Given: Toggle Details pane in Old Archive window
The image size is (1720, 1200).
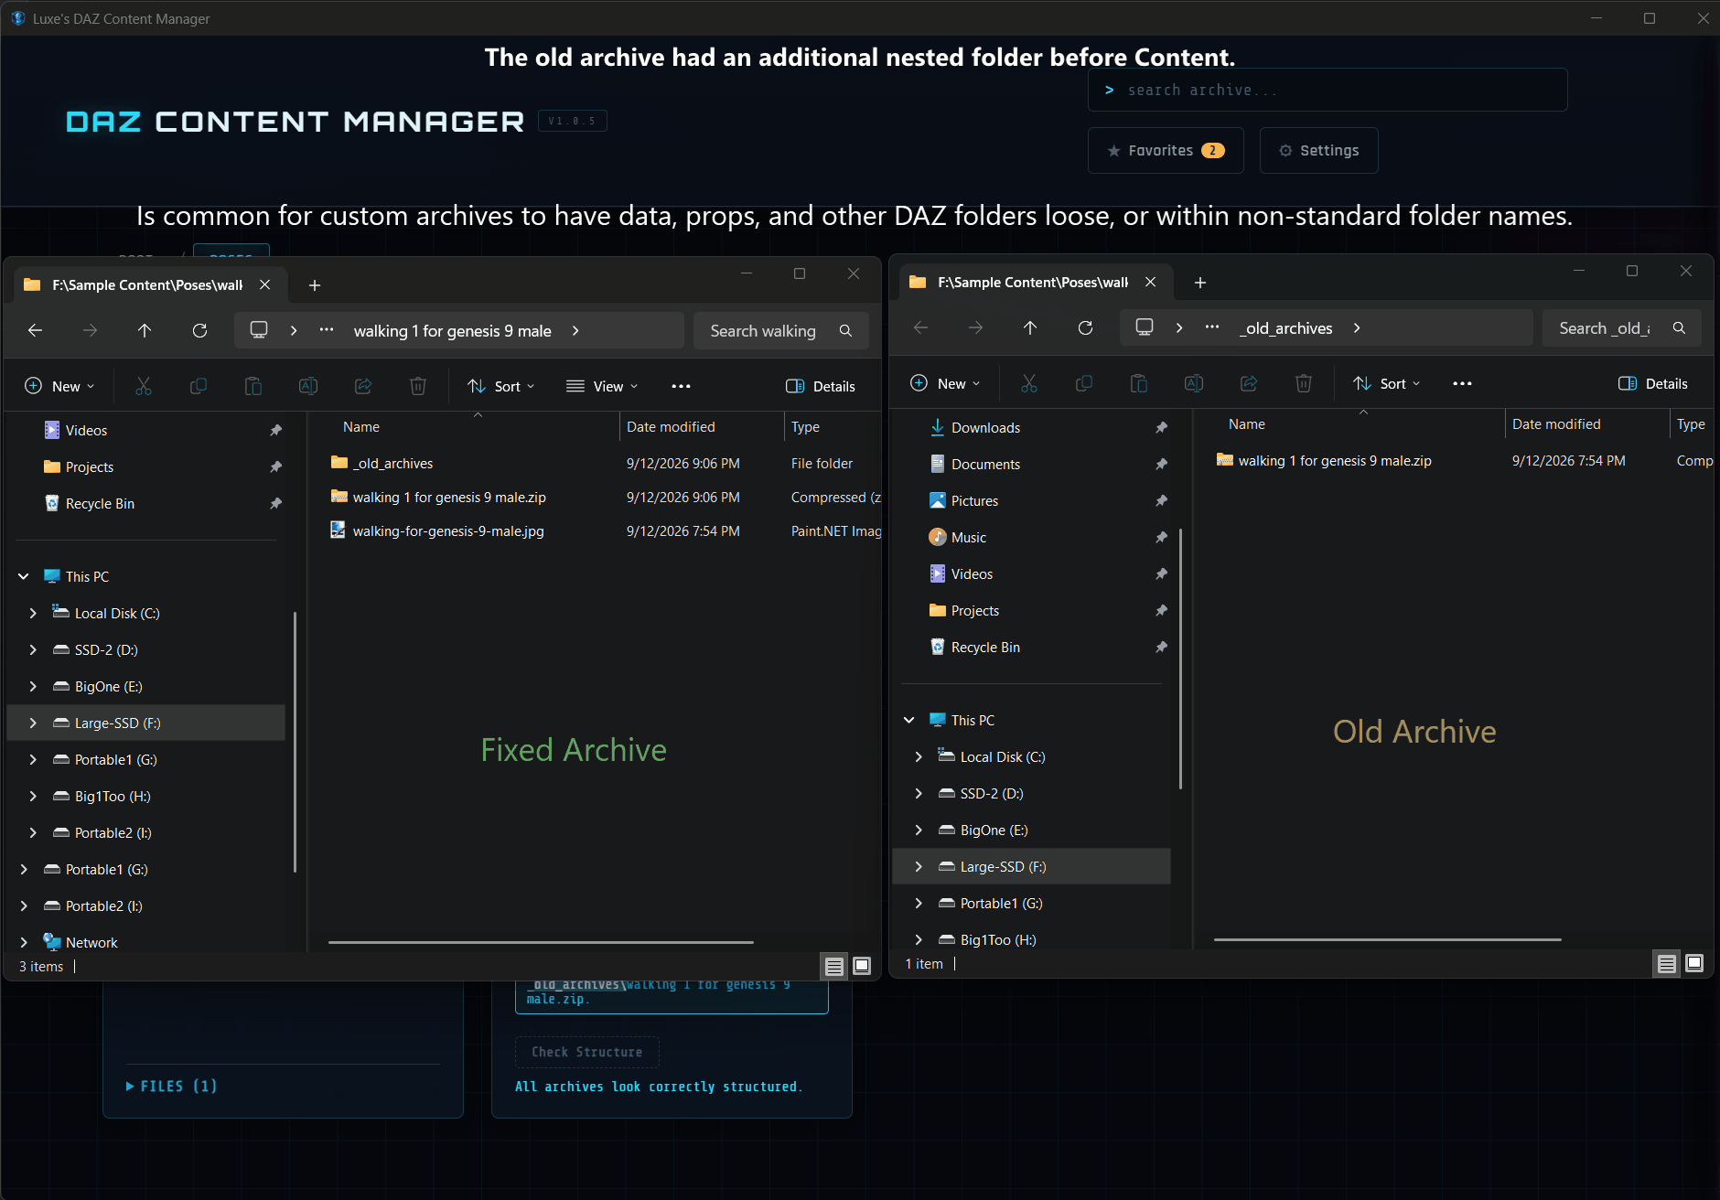Looking at the screenshot, I should 1653,383.
